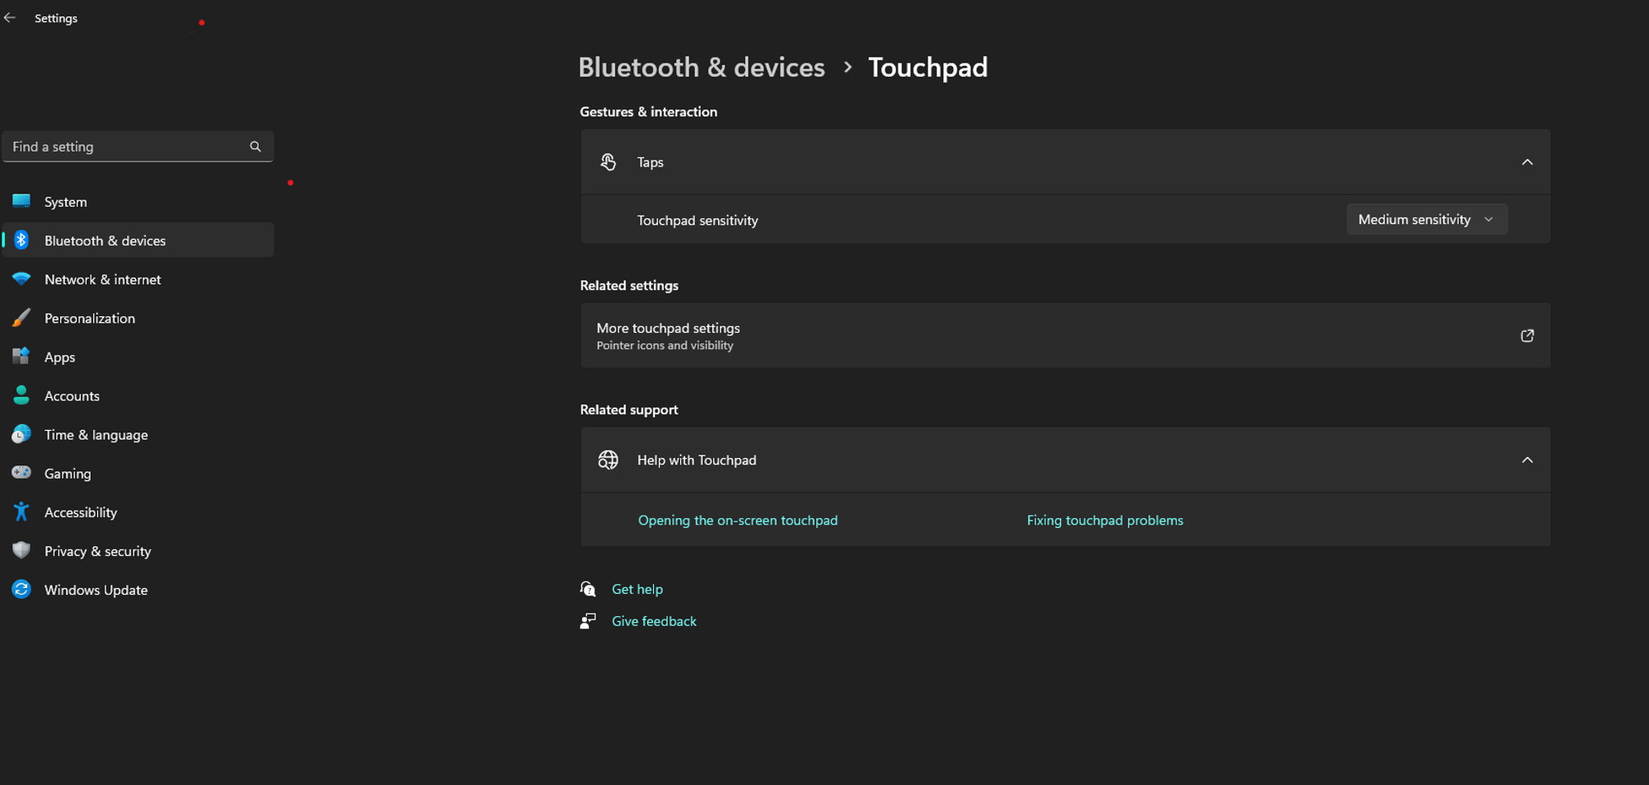Open the 'Opening the on-screen touchpad' link
Screen dimensions: 1649x785
pos(737,521)
